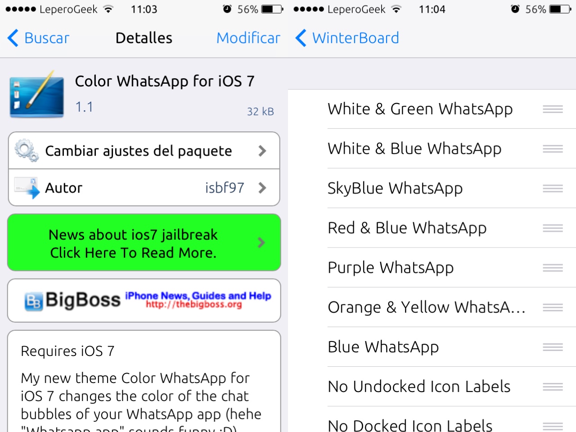Enable the White & Blue WhatsApp theme
Screen dimensions: 576x432
click(432, 148)
